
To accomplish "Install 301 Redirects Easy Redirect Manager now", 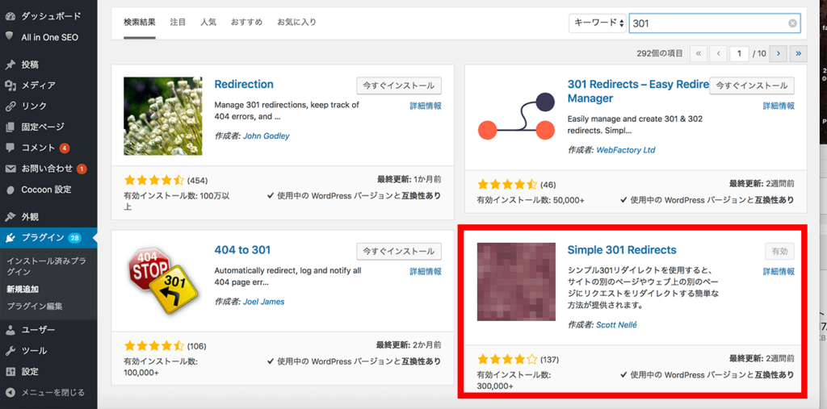I will [752, 86].
